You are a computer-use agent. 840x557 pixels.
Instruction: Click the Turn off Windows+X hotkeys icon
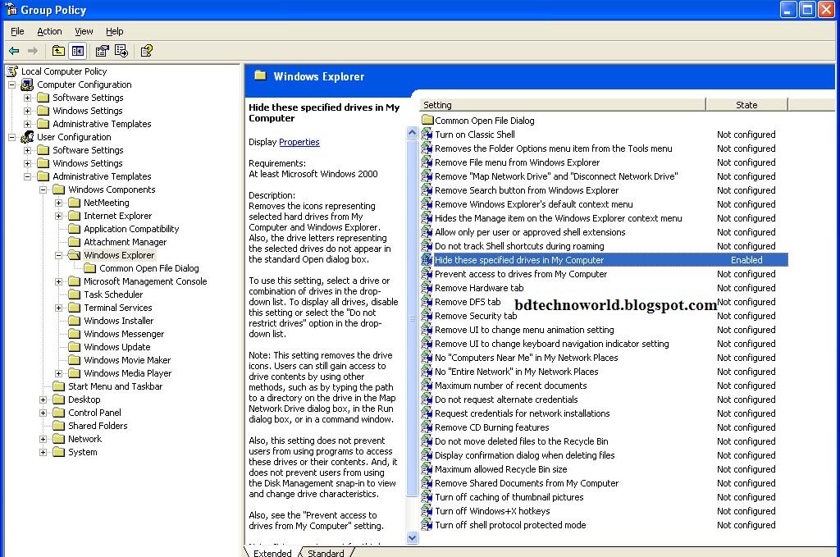427,511
